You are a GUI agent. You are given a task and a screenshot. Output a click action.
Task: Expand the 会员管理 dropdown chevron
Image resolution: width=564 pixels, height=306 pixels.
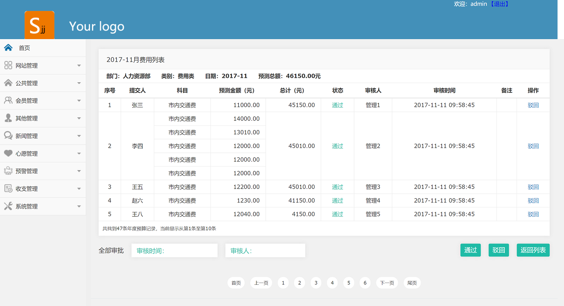point(79,101)
